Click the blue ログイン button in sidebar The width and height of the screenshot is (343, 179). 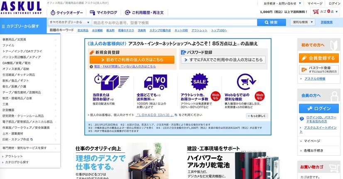[319, 109]
